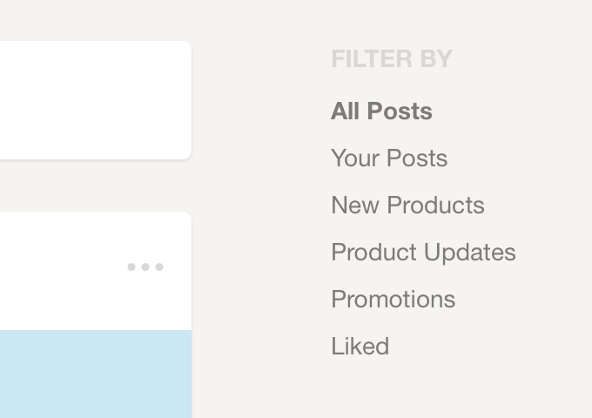This screenshot has width=592, height=418.
Task: Choose the Promotions filter
Action: pyautogui.click(x=393, y=299)
